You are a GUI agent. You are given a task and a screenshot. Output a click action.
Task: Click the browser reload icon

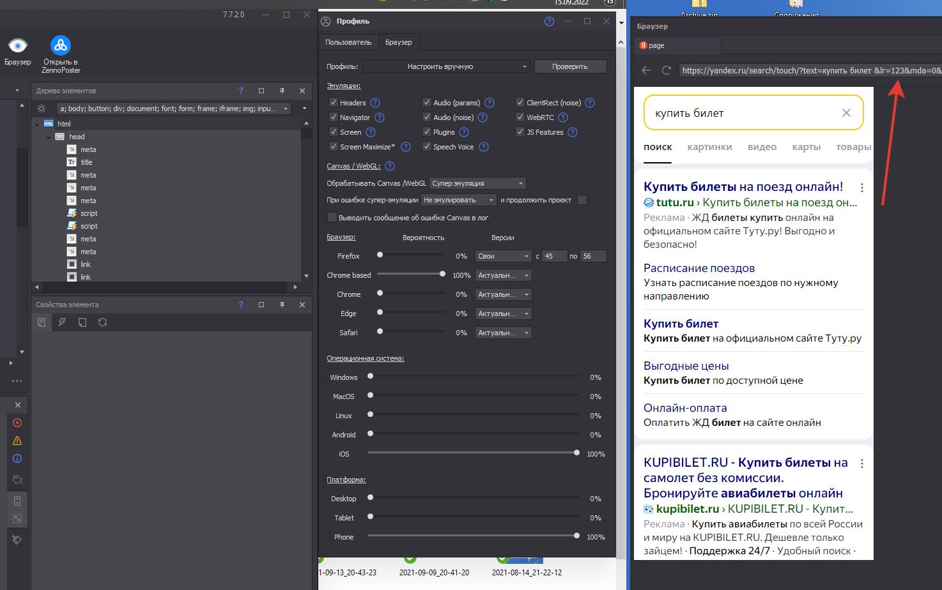pos(666,70)
